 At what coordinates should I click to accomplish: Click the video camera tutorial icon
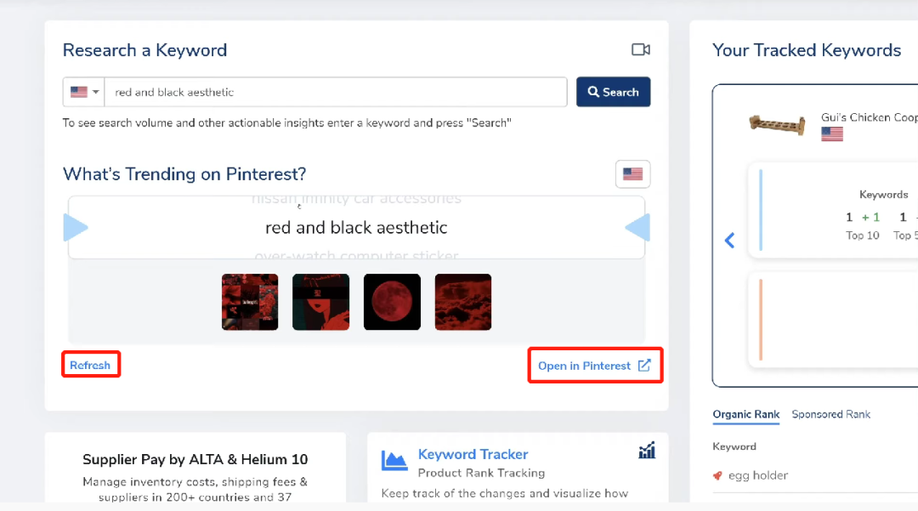coord(640,50)
